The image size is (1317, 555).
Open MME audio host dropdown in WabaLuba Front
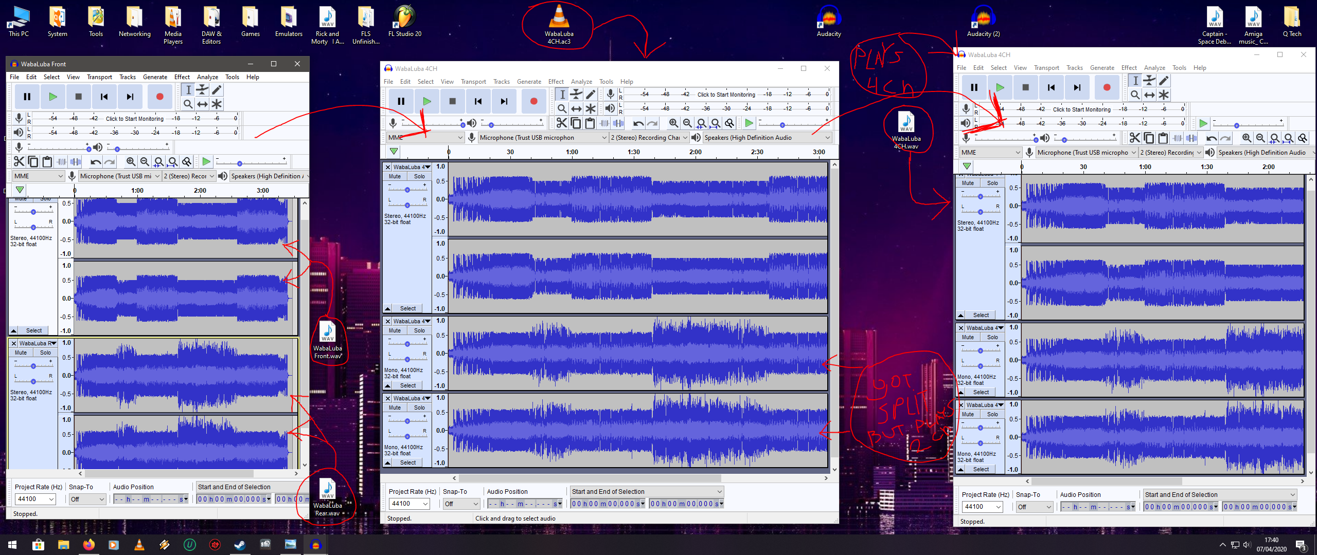(39, 176)
